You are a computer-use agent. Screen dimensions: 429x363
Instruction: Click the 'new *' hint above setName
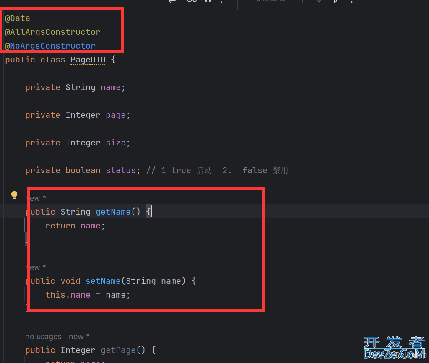click(x=36, y=267)
